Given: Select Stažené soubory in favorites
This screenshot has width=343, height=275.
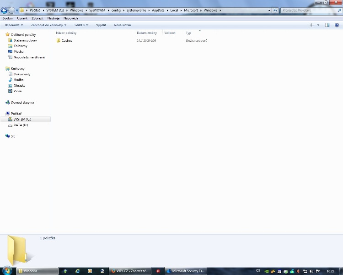Looking at the screenshot, I should tap(25, 40).
